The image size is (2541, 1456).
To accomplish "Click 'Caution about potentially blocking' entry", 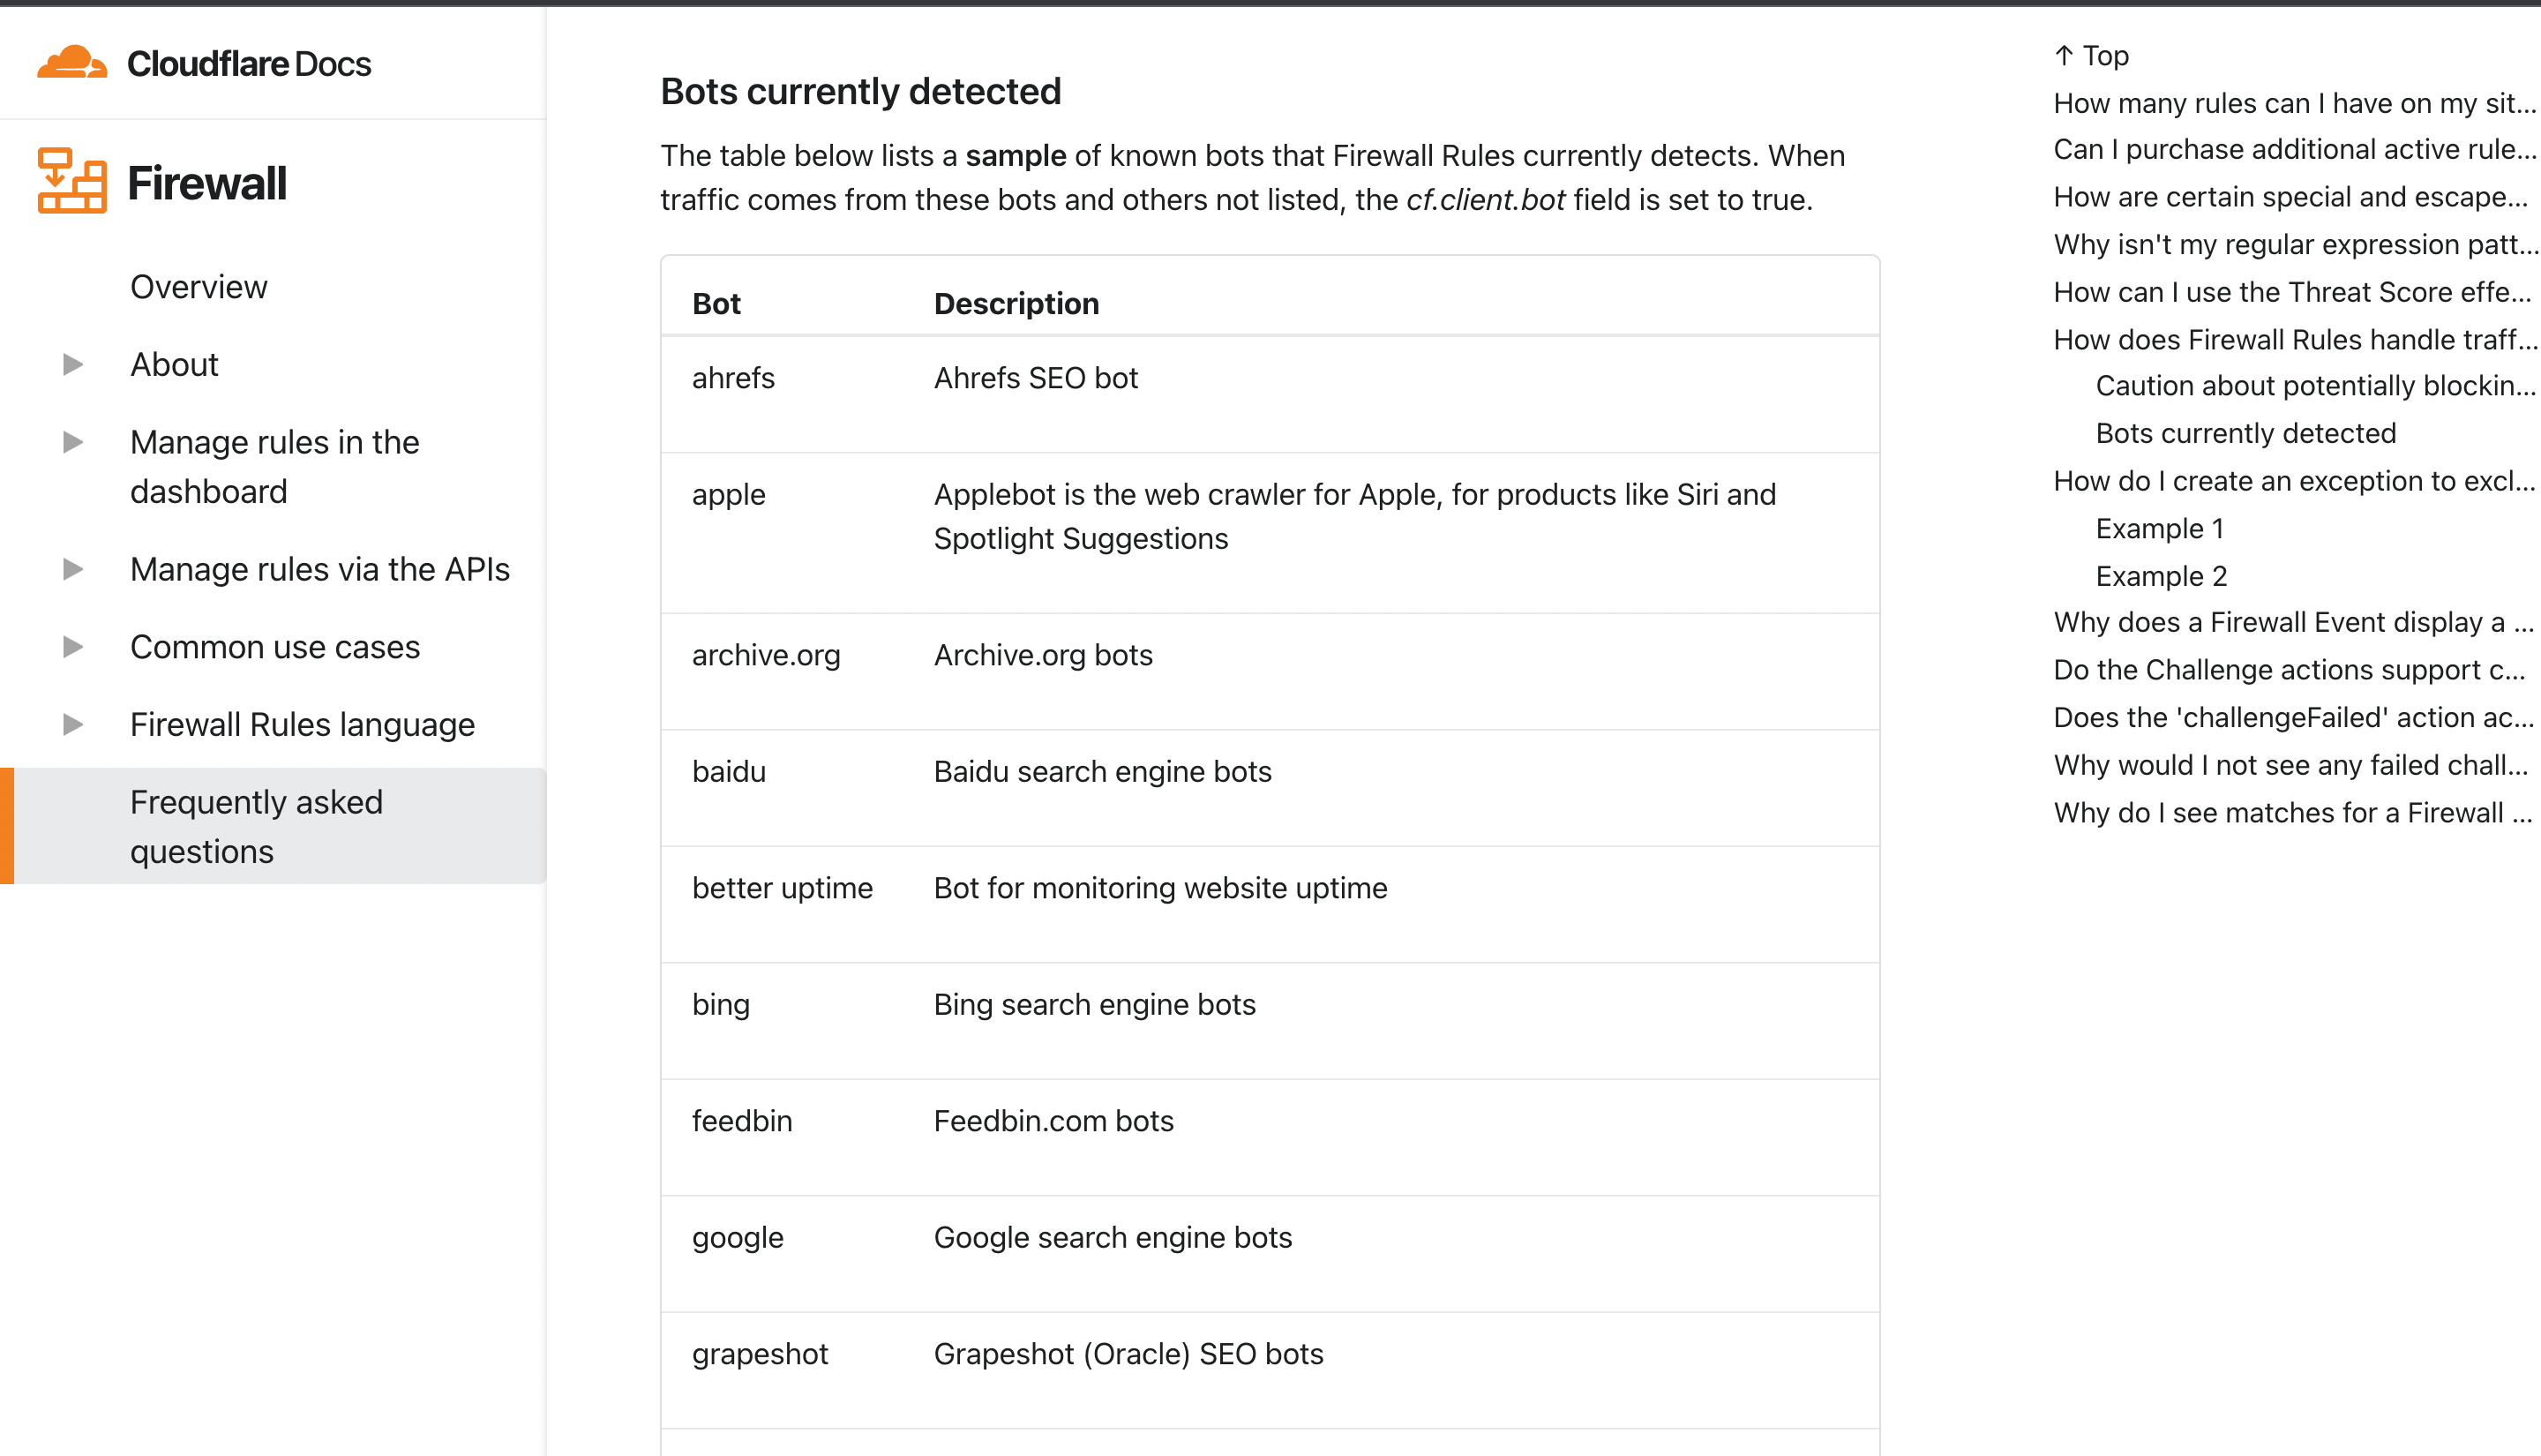I will (2313, 385).
